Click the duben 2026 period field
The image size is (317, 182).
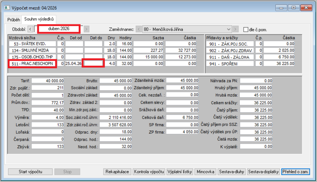(x=59, y=29)
